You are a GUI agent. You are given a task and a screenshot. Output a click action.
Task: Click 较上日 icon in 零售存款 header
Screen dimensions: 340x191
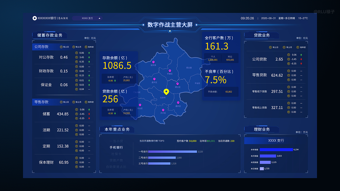61,102
